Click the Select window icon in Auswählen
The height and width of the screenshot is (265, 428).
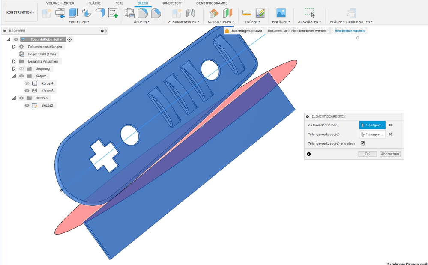[309, 13]
